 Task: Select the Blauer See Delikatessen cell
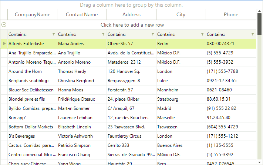pyautogui.click(x=33, y=90)
